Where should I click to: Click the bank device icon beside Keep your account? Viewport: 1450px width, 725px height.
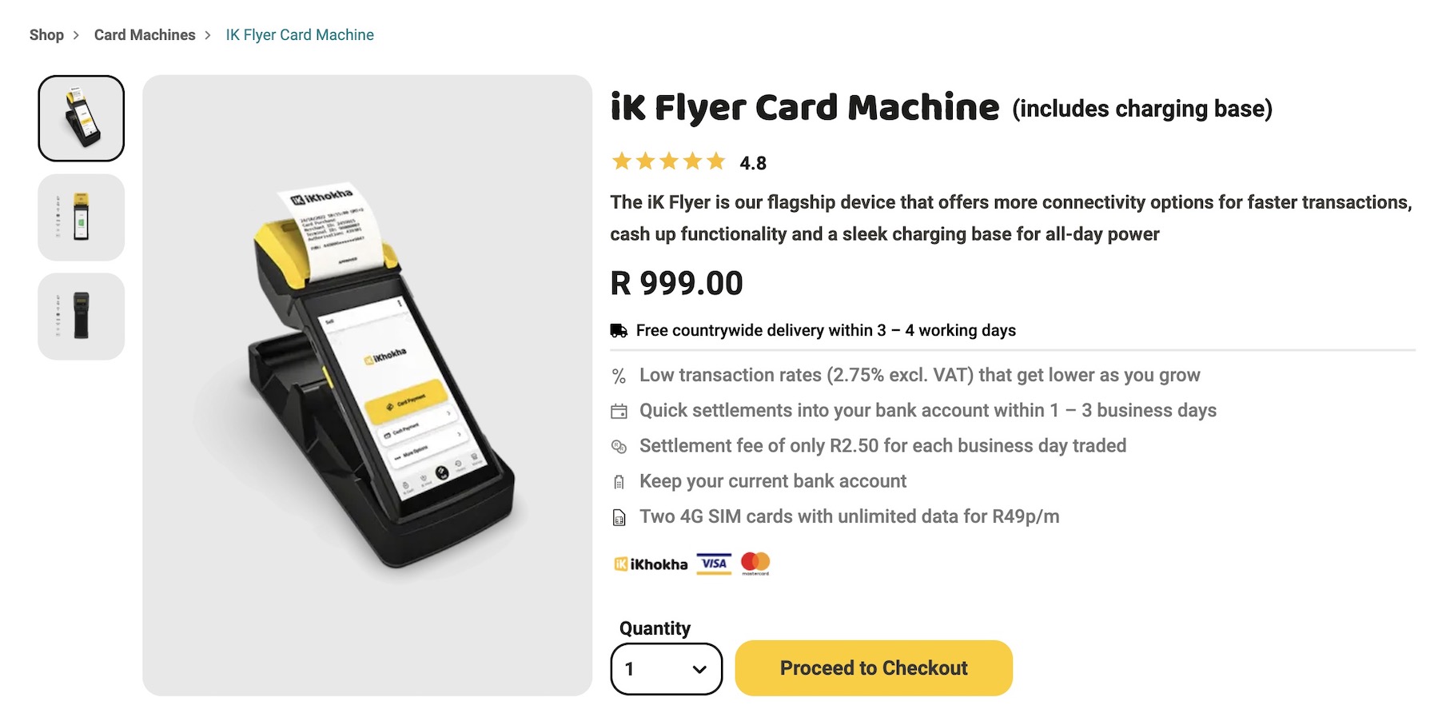tap(619, 482)
